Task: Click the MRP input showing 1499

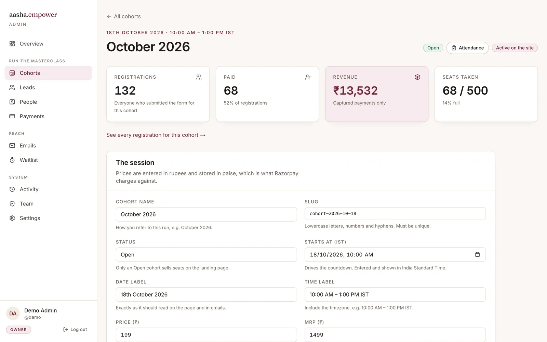Action: (395, 335)
